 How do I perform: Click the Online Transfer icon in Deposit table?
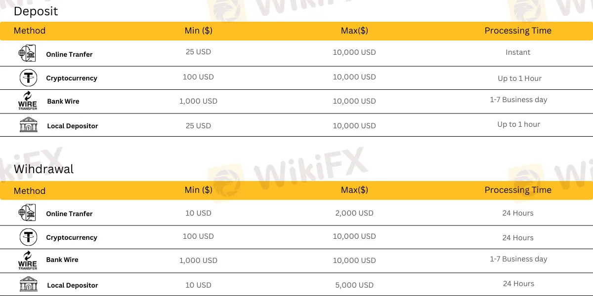[27, 53]
